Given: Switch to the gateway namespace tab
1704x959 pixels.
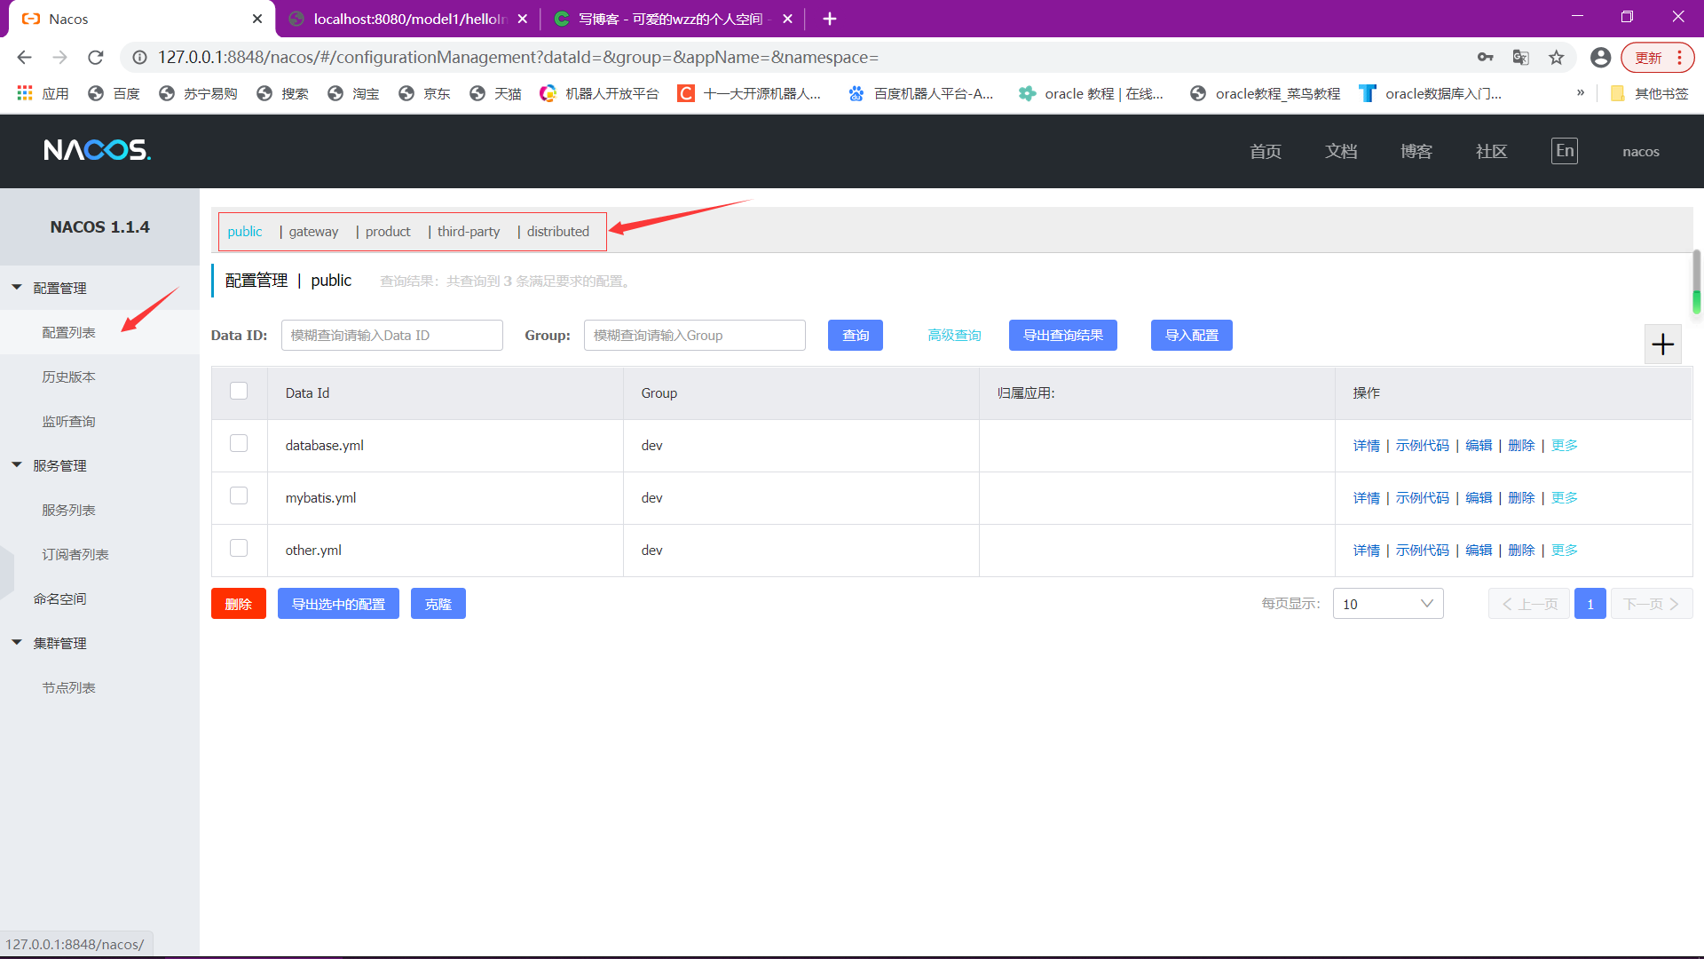Looking at the screenshot, I should click(313, 232).
